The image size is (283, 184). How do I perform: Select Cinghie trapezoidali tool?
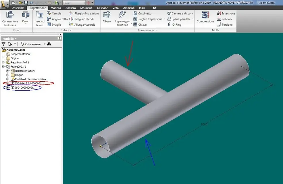[148, 19]
